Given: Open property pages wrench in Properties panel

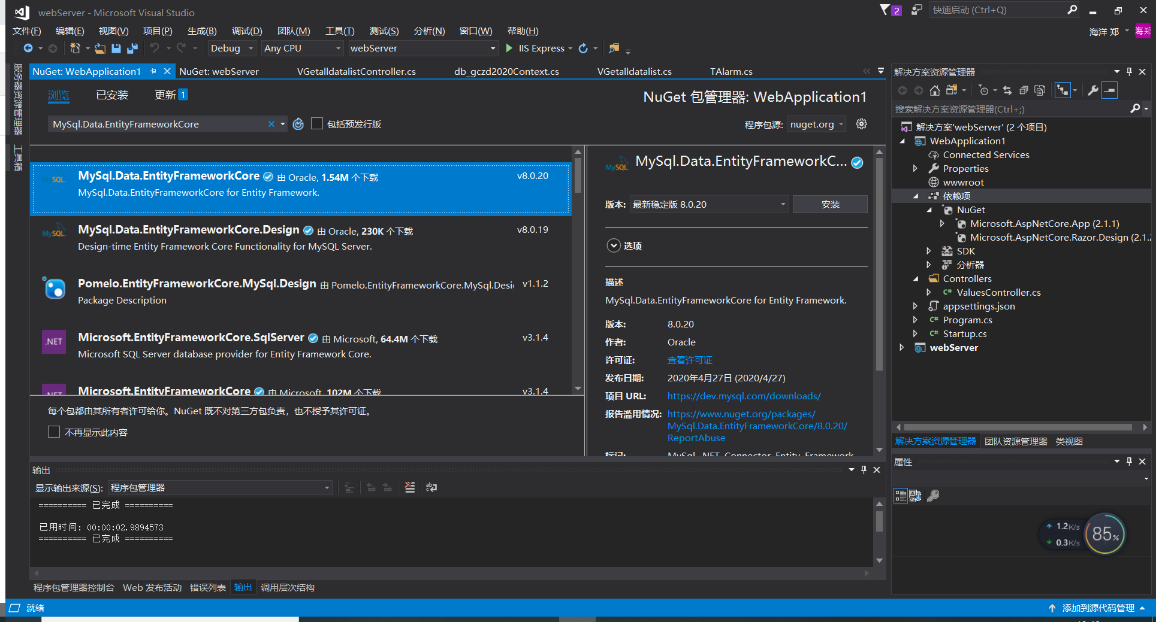Looking at the screenshot, I should pyautogui.click(x=933, y=496).
